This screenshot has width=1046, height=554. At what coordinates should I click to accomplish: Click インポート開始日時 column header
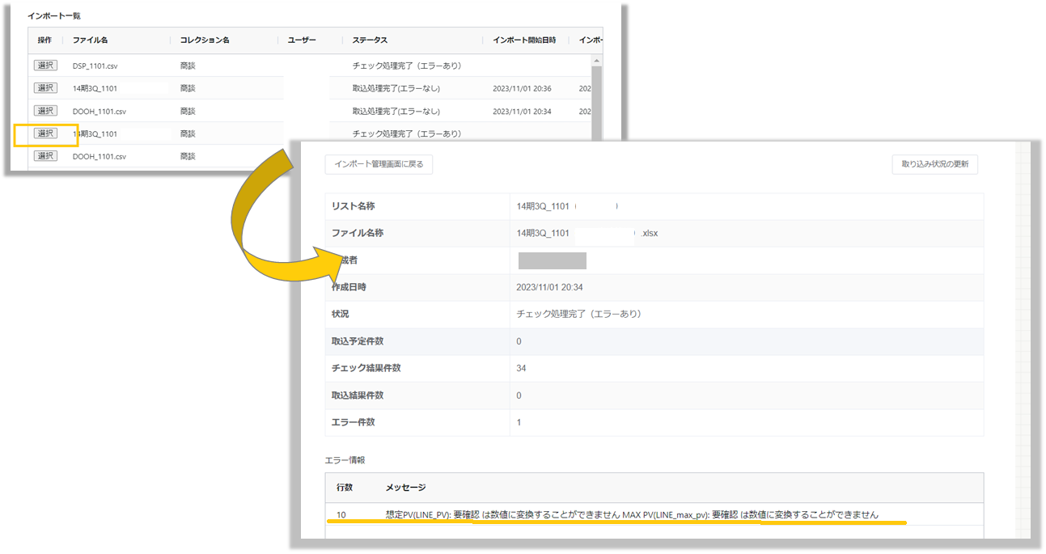[x=523, y=40]
